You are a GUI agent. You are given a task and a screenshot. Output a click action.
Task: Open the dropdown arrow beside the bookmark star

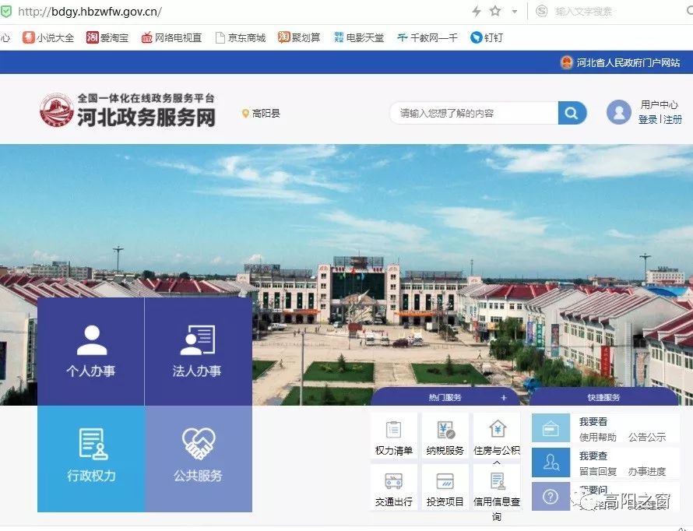click(x=515, y=12)
